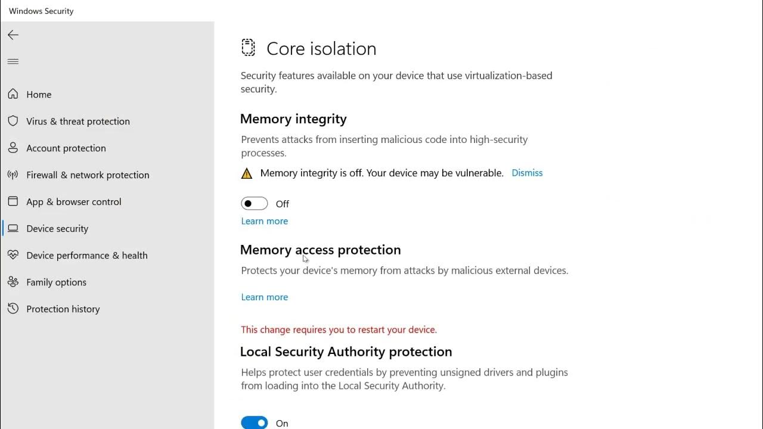
Task: Click the Local Security Authority protection heading
Action: tap(346, 352)
